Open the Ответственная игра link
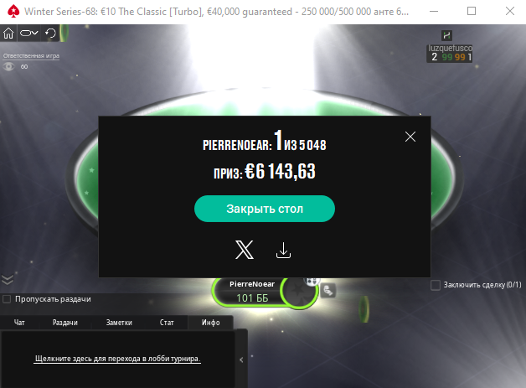The width and height of the screenshot is (526, 388). (x=32, y=55)
